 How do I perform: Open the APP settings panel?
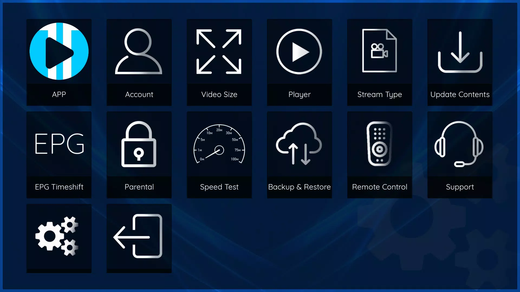(x=58, y=62)
